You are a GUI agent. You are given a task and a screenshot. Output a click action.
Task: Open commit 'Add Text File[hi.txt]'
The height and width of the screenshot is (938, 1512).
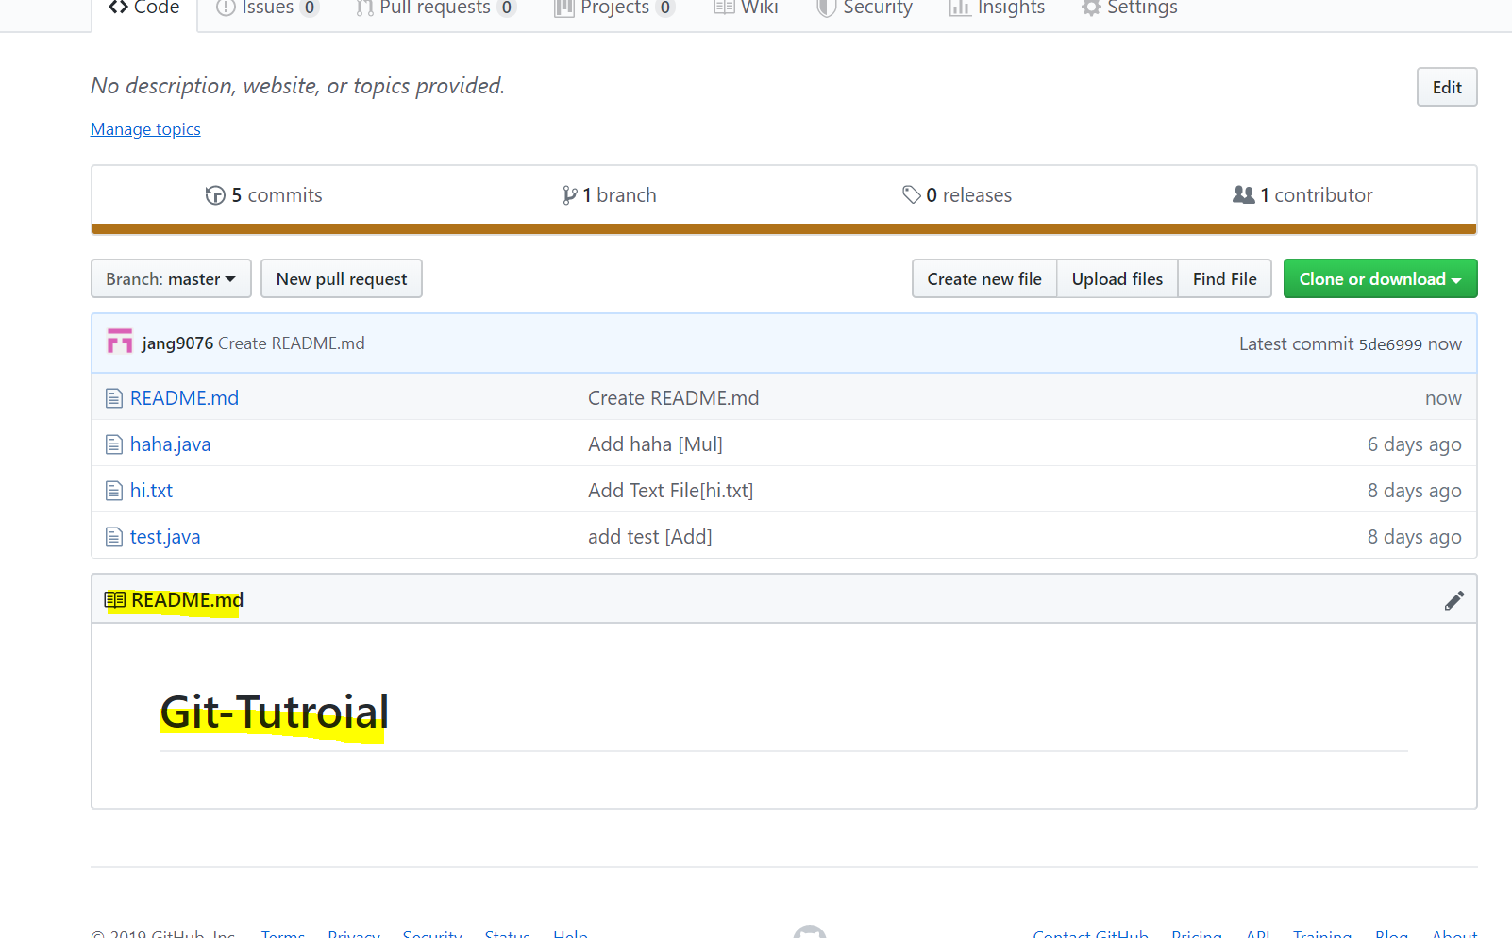tap(670, 491)
